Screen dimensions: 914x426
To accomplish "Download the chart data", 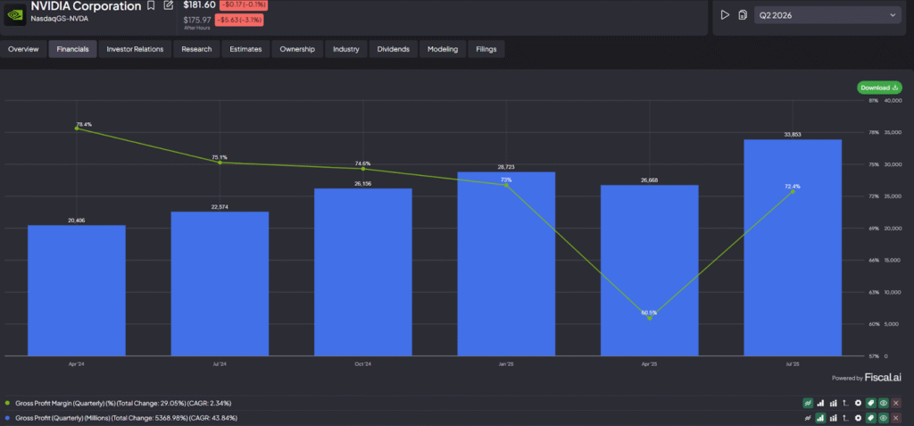I will pyautogui.click(x=879, y=88).
